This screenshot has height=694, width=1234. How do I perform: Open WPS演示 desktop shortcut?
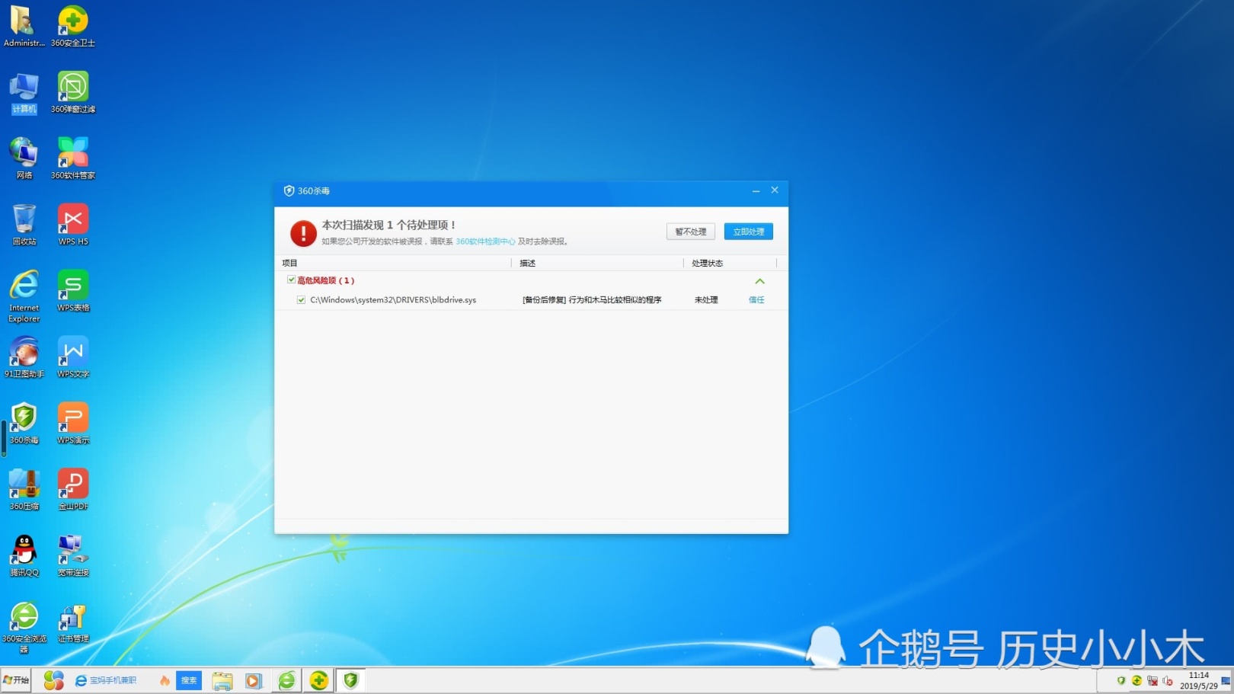tap(73, 424)
